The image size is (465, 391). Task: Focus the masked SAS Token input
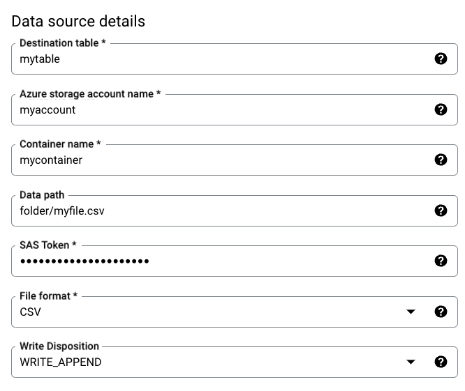[x=209, y=261]
